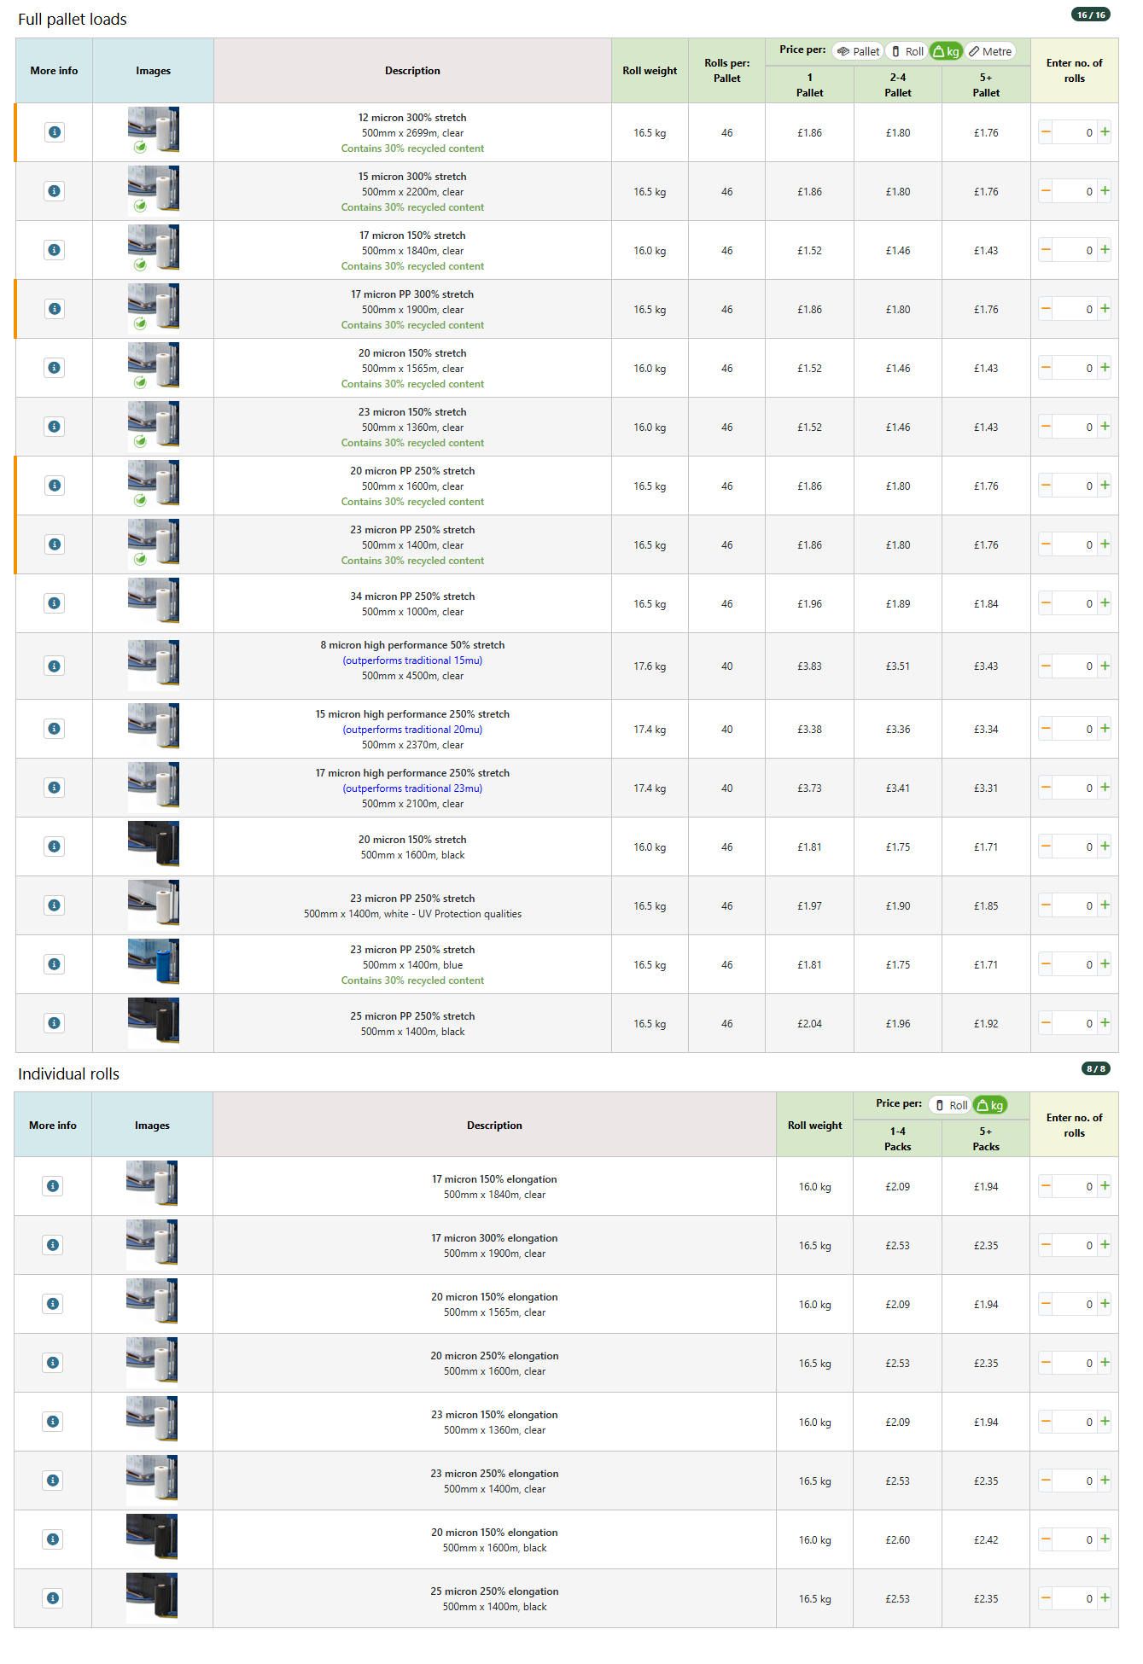1143x1664 pixels.
Task: Open info for 23 micron PP 250% stretch blue
Action: pos(54,964)
